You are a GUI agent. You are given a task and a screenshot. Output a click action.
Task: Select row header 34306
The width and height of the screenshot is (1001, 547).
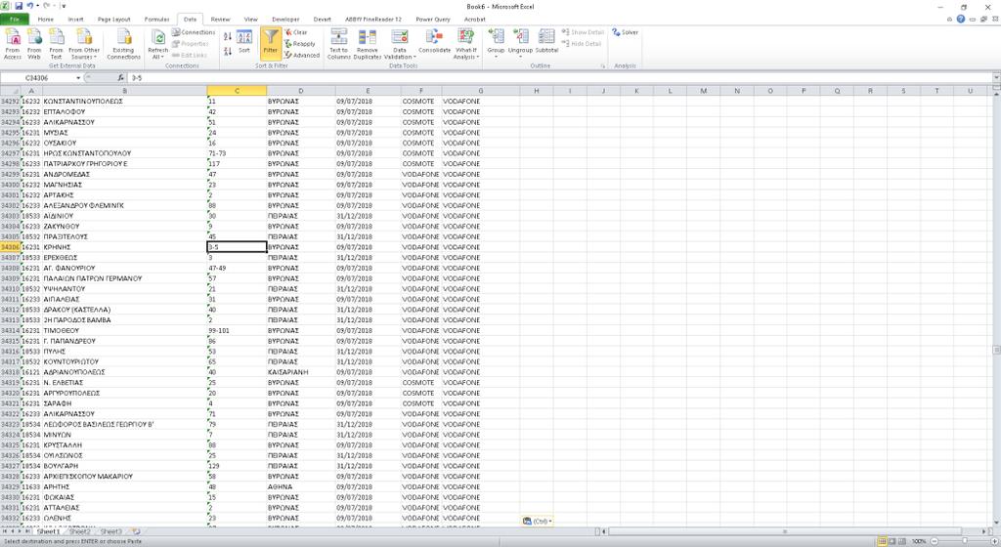coord(10,247)
